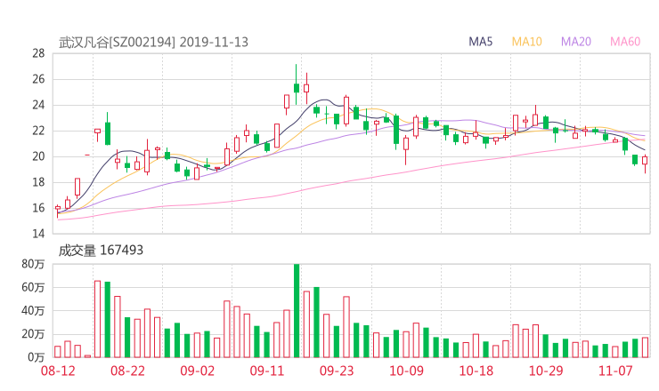The image size is (659, 391).
Task: Click the green candlestick with highest wick above 27
Action: 297,84
